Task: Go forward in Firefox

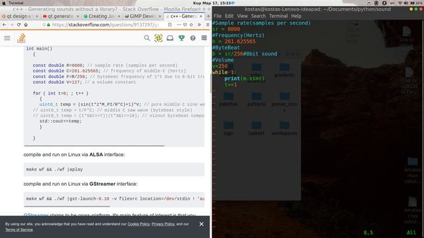Action: (x=11, y=24)
